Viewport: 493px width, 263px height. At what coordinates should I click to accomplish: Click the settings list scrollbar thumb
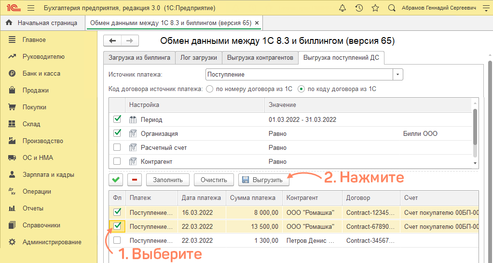(475, 127)
